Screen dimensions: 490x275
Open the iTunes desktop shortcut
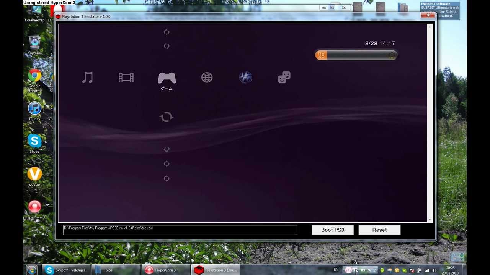(34, 111)
